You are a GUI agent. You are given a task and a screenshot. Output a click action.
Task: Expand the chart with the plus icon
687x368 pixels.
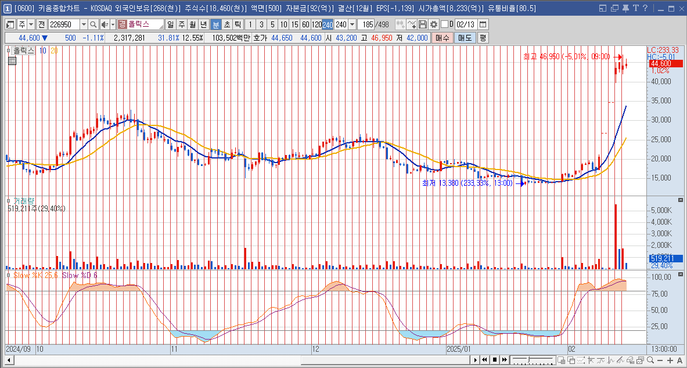click(670, 360)
